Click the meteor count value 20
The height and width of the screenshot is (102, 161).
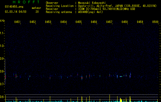(x=37, y=12)
